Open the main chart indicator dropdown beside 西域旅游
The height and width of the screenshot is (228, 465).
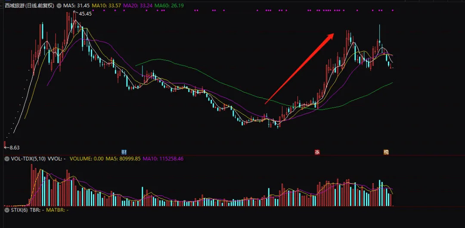coord(59,6)
